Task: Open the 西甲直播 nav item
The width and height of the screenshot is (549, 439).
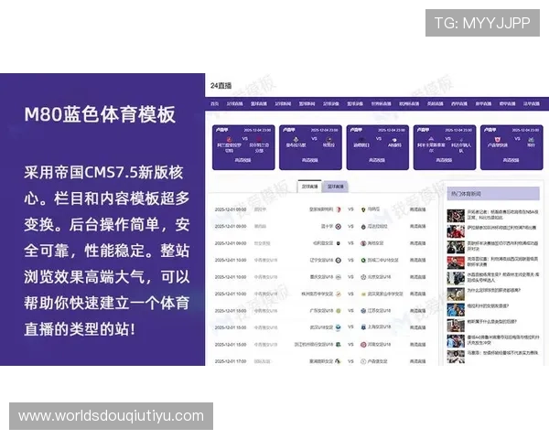Action: (459, 103)
